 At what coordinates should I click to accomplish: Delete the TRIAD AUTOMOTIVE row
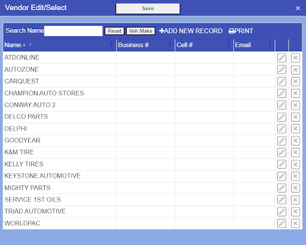(295, 212)
